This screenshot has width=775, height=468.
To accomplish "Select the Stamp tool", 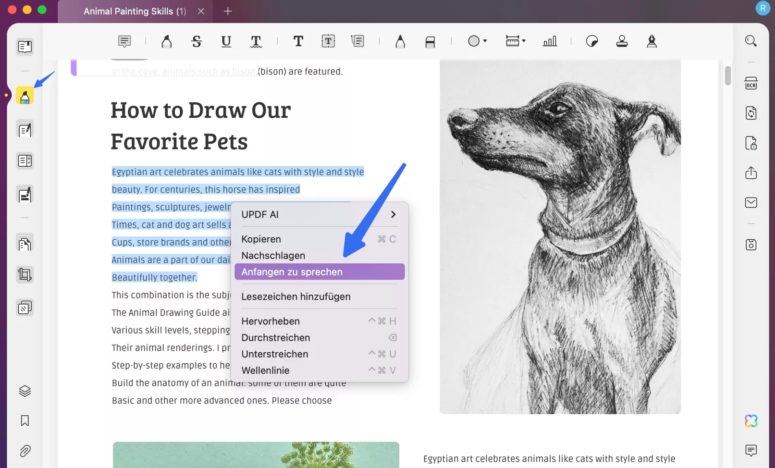I will point(622,41).
